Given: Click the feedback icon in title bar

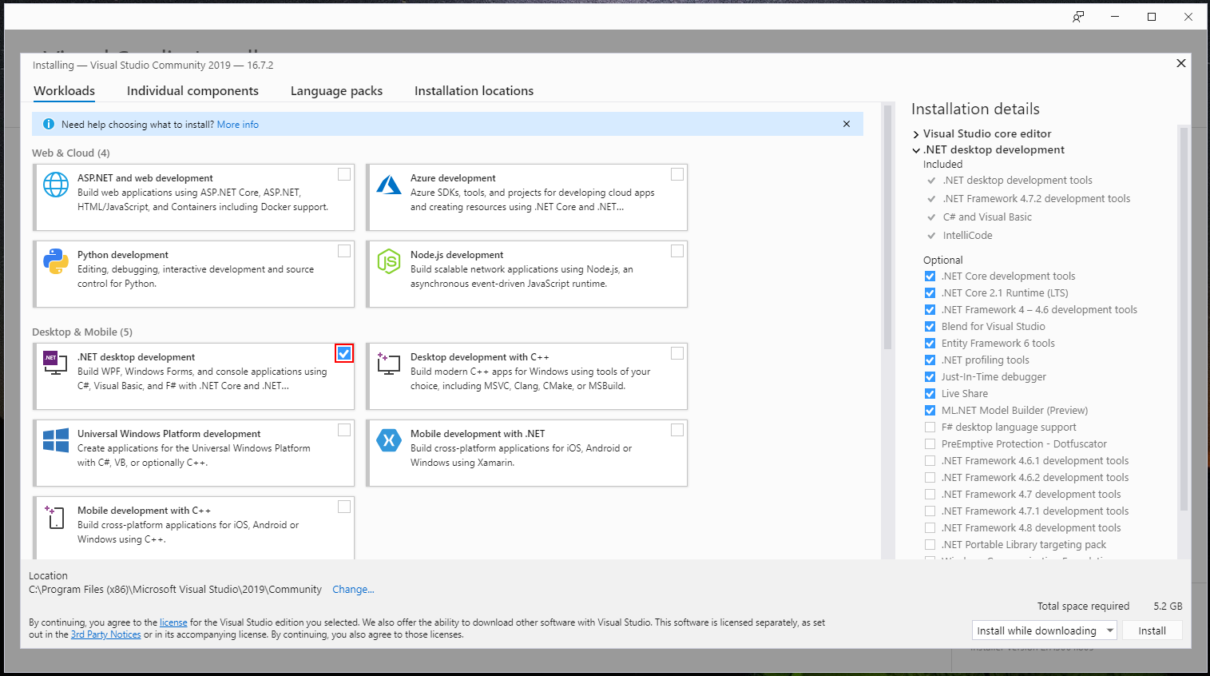Looking at the screenshot, I should (x=1079, y=17).
